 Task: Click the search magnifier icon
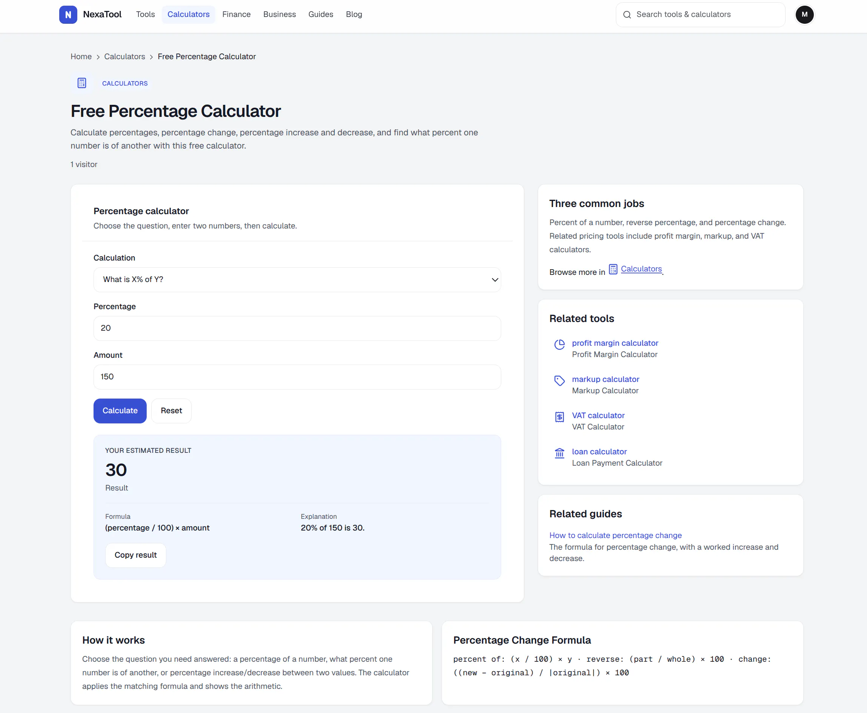[627, 15]
